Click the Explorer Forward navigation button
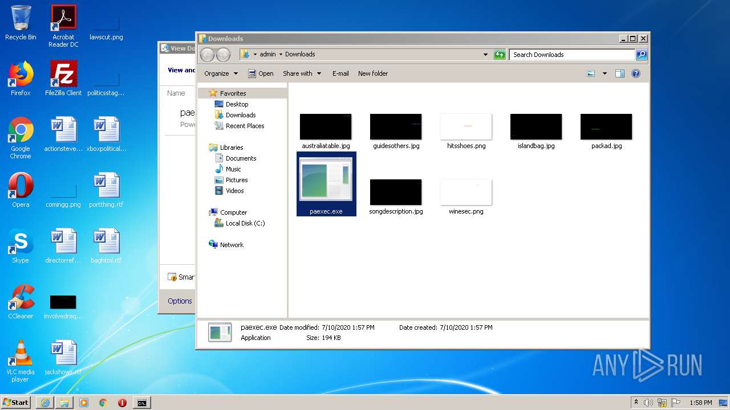This screenshot has width=730, height=410. click(x=223, y=55)
